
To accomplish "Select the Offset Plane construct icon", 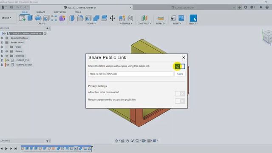I will [144, 18].
